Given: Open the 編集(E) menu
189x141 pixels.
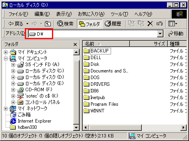Looking at the screenshot, I should [x=42, y=14].
